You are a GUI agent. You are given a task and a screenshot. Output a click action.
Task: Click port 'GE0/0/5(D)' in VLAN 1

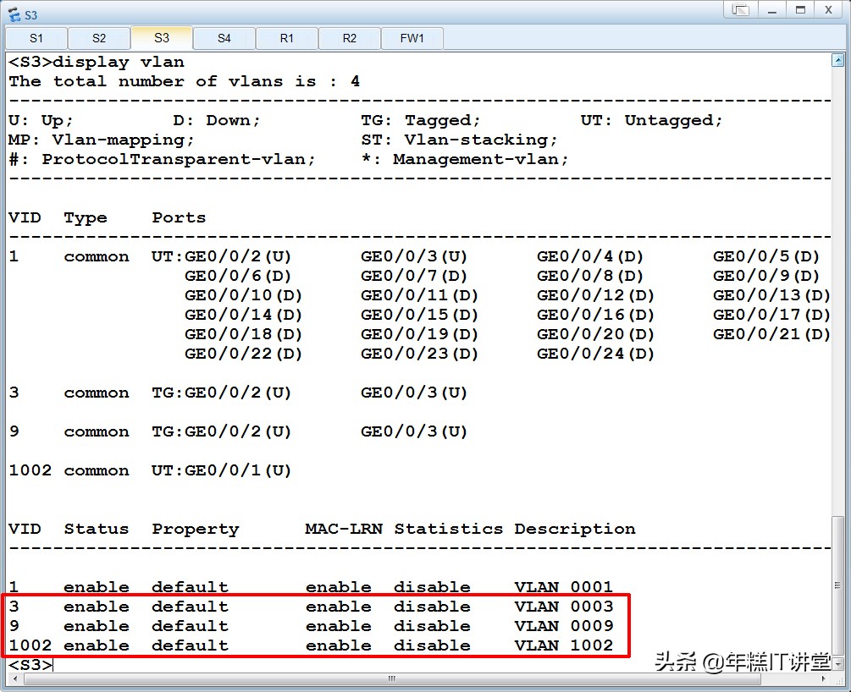pos(765,256)
